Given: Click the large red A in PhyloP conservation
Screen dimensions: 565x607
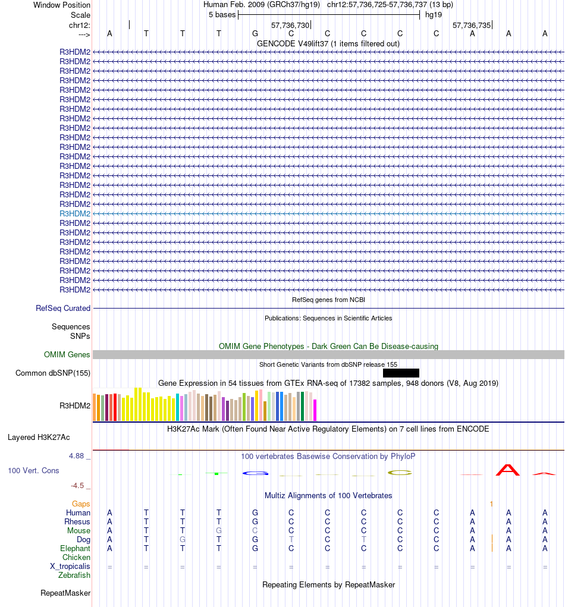Looking at the screenshot, I should [x=508, y=470].
